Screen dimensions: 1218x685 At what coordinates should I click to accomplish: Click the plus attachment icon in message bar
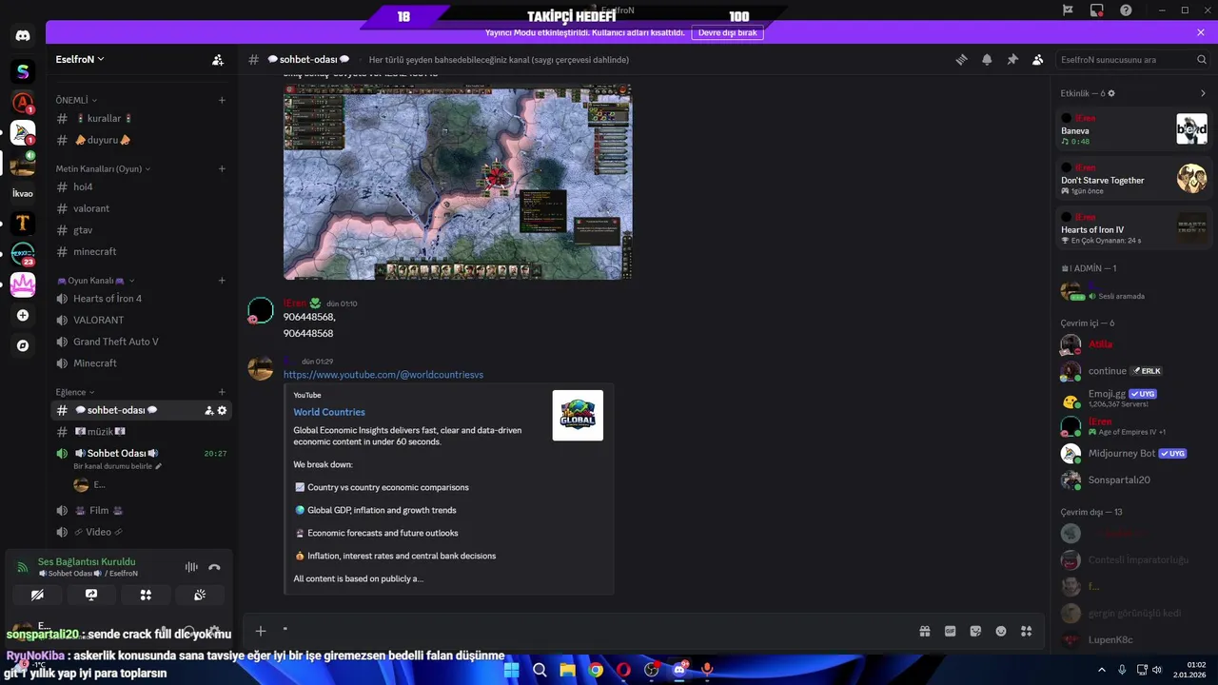pos(261,631)
